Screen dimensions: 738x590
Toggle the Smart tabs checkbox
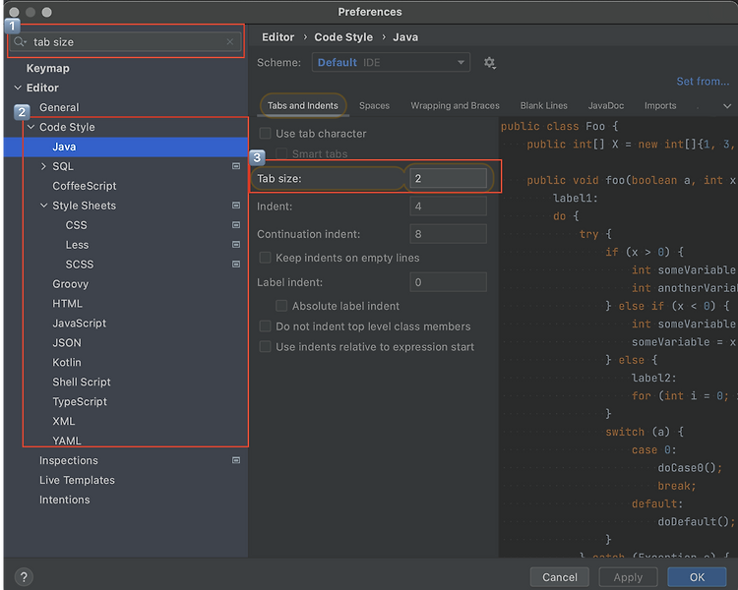[x=281, y=153]
